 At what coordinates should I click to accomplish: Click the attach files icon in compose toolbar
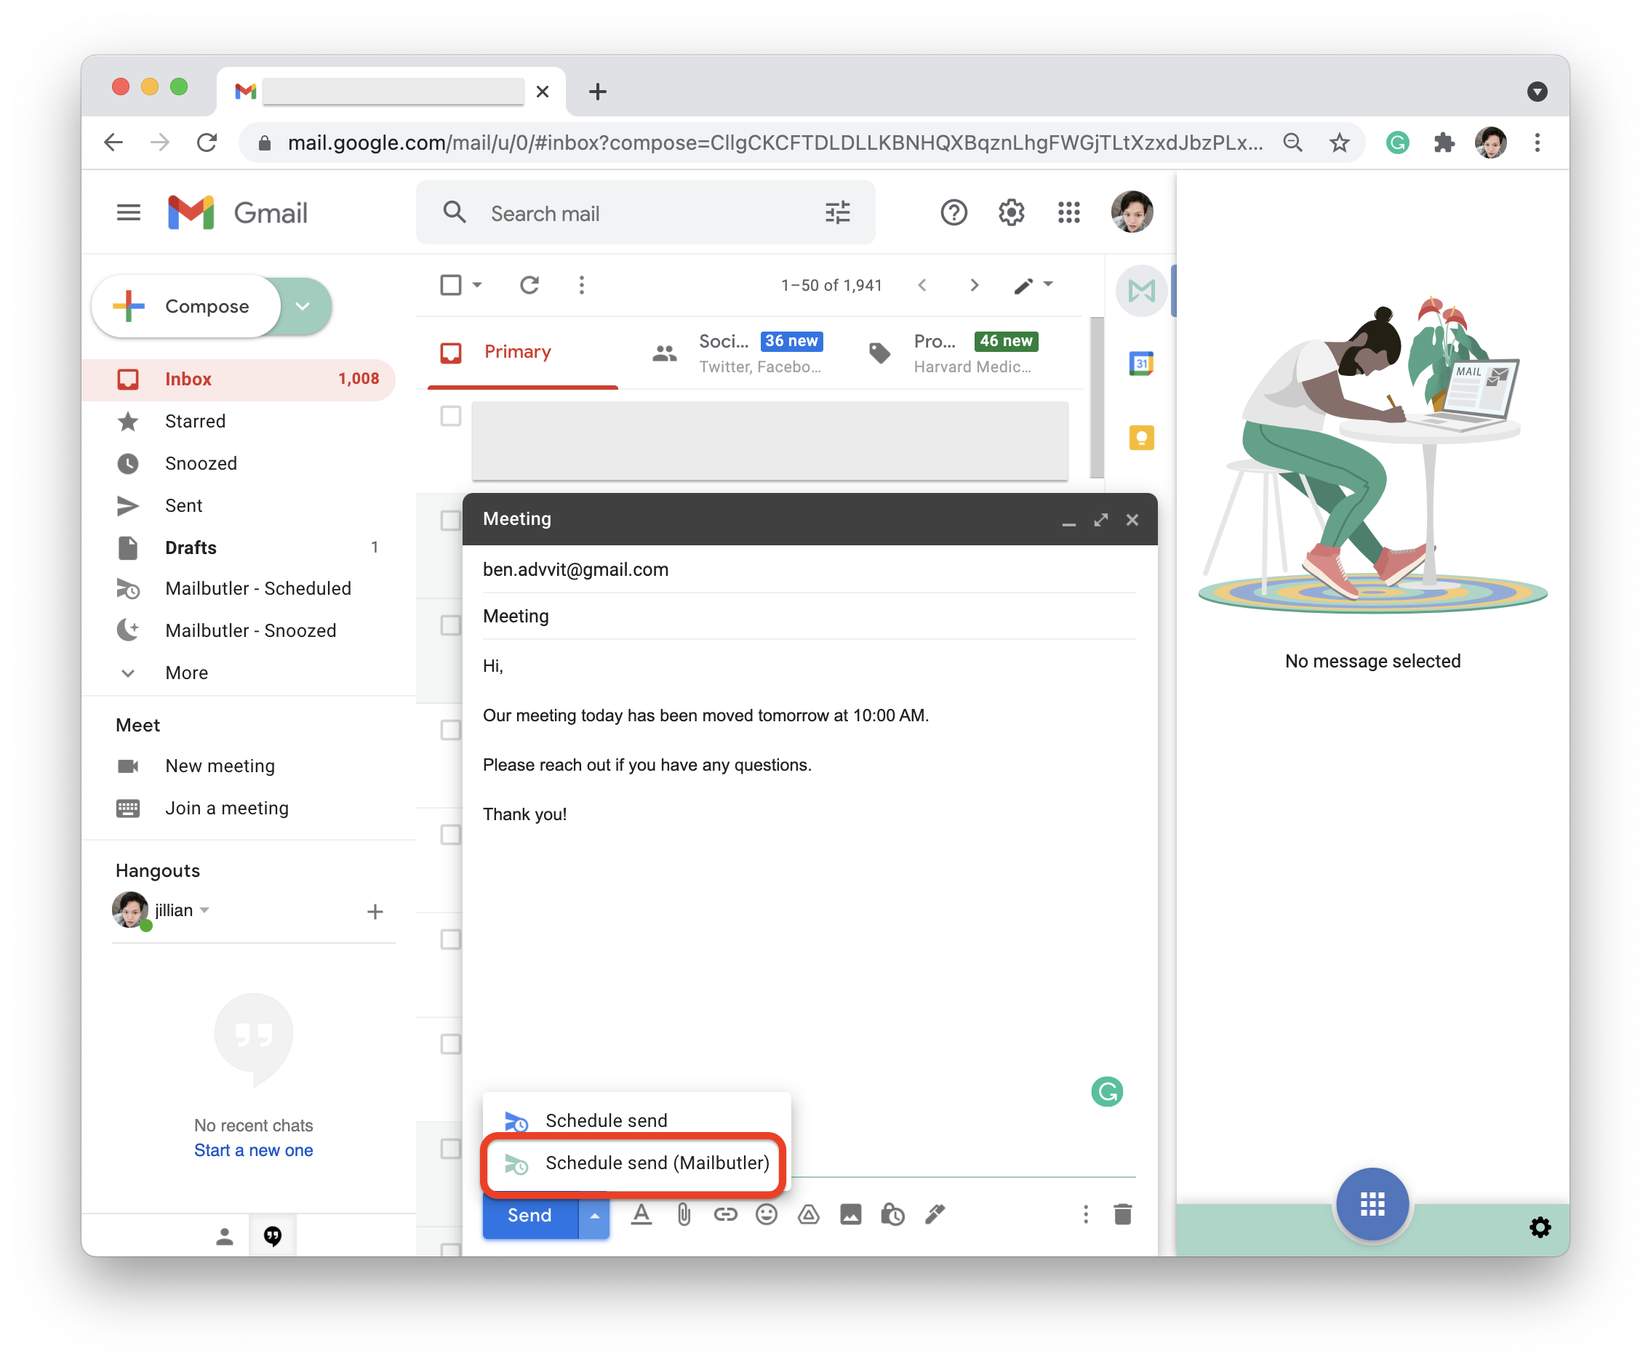coord(684,1214)
